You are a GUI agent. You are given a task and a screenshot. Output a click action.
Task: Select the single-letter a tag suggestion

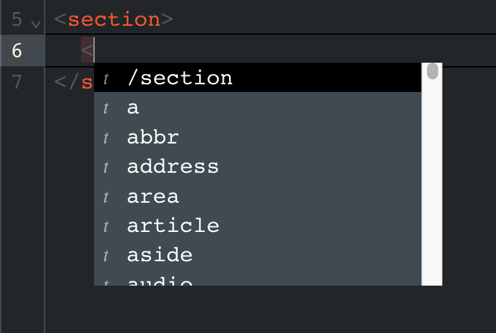(258, 107)
